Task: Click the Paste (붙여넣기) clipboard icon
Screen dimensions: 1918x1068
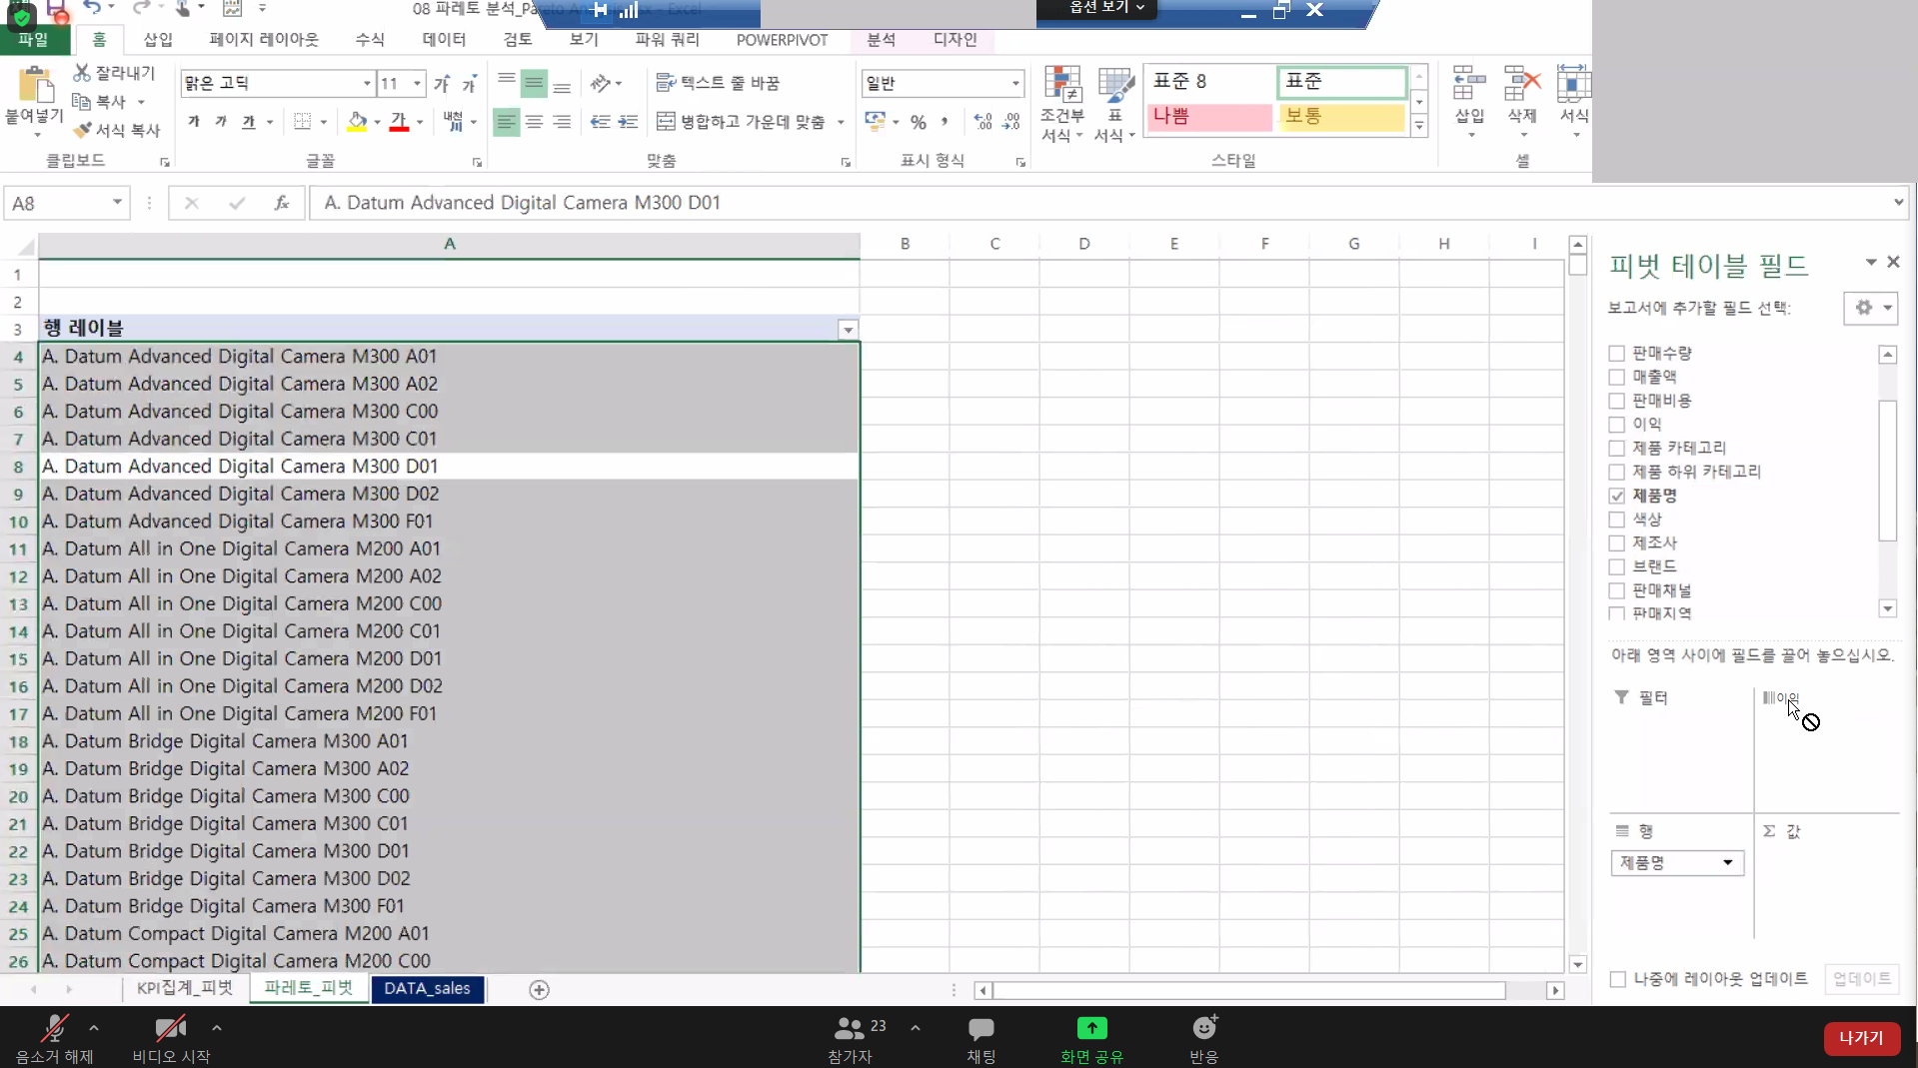Action: coord(35,88)
